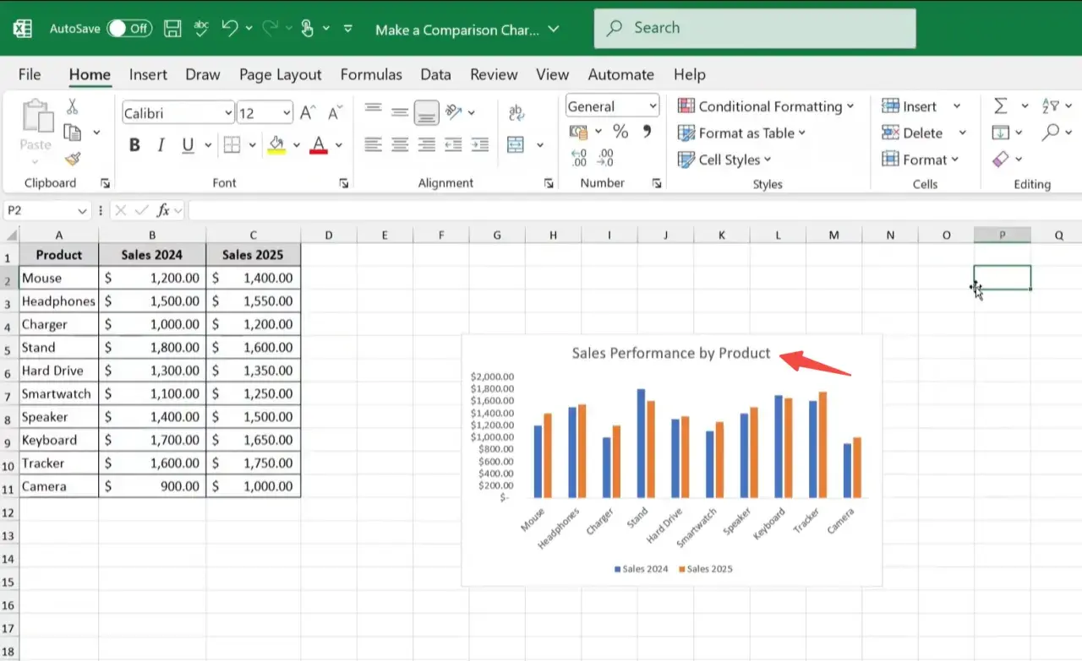Image resolution: width=1082 pixels, height=661 pixels.
Task: Open the Font dialog launcher
Action: 344,183
